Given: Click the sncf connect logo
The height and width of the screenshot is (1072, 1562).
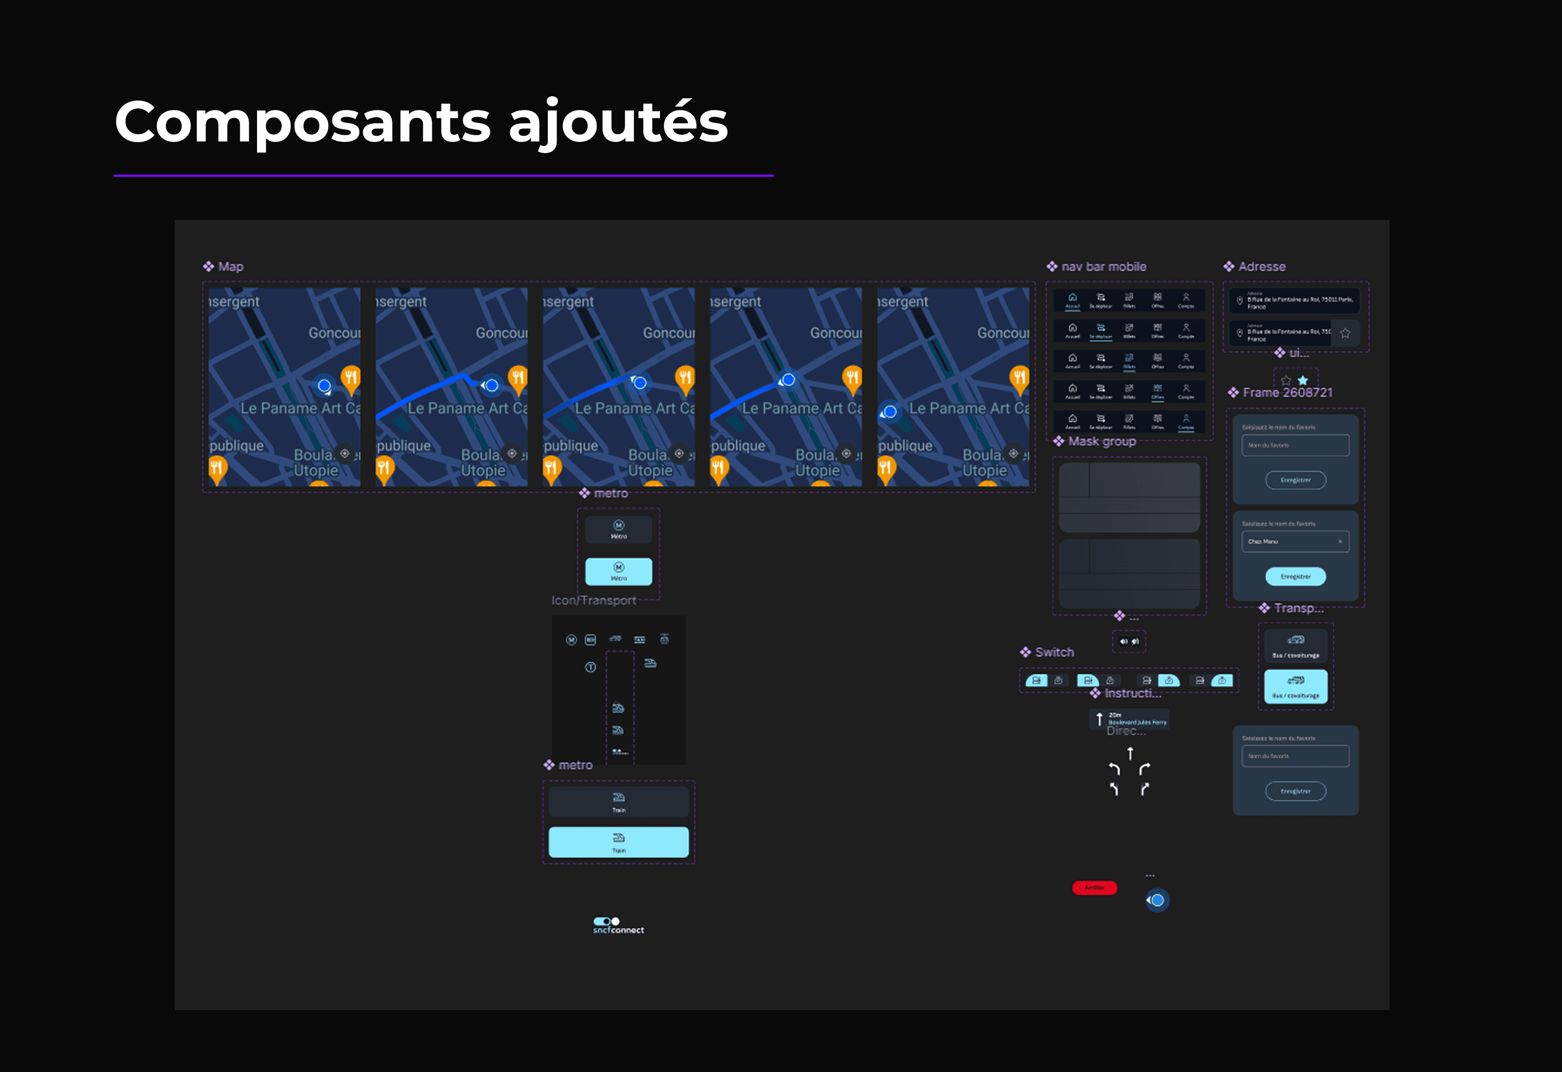Looking at the screenshot, I should 618,926.
